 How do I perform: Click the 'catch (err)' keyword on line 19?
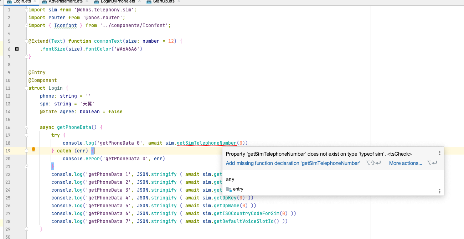point(73,151)
